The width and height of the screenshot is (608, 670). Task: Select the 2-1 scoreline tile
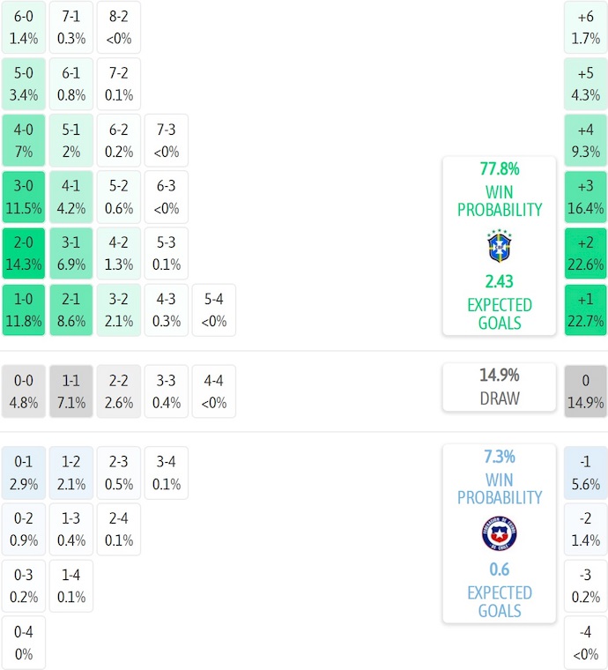tap(71, 310)
